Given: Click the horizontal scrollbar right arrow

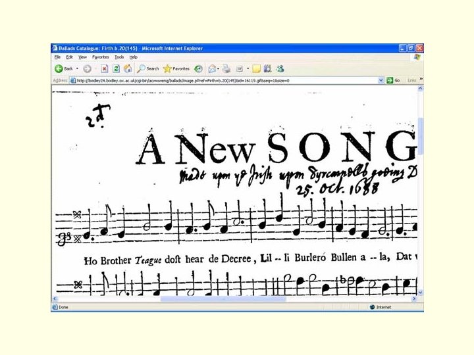Looking at the screenshot, I should [415, 298].
